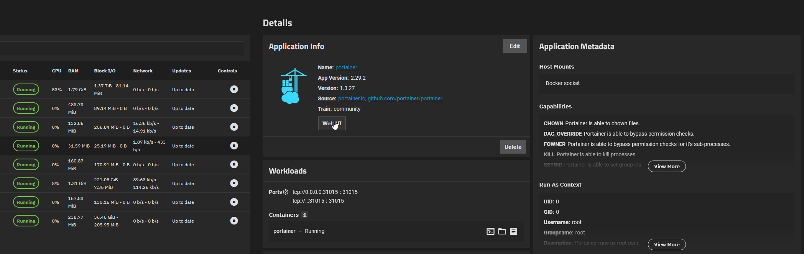804x254 pixels.
Task: Click the 1.79 GiB RAM value
Action: pyautogui.click(x=77, y=90)
